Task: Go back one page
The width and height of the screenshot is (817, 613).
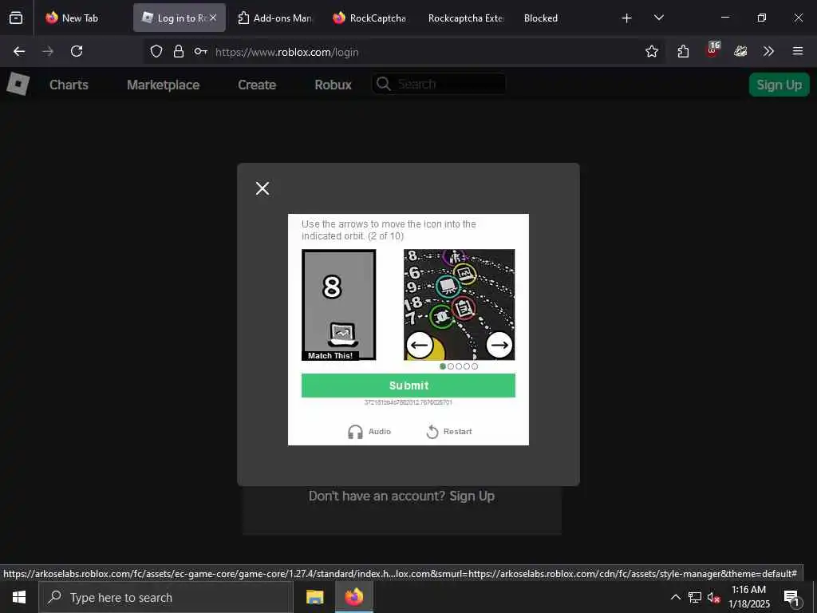Action: point(19,51)
